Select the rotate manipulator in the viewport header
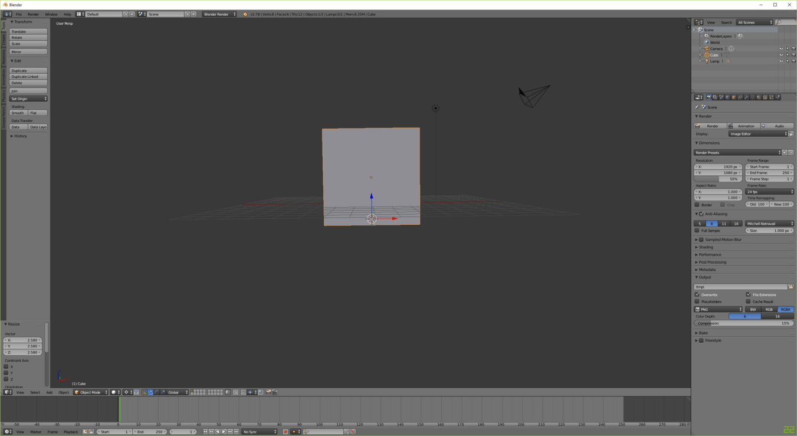This screenshot has width=797, height=436. (157, 392)
